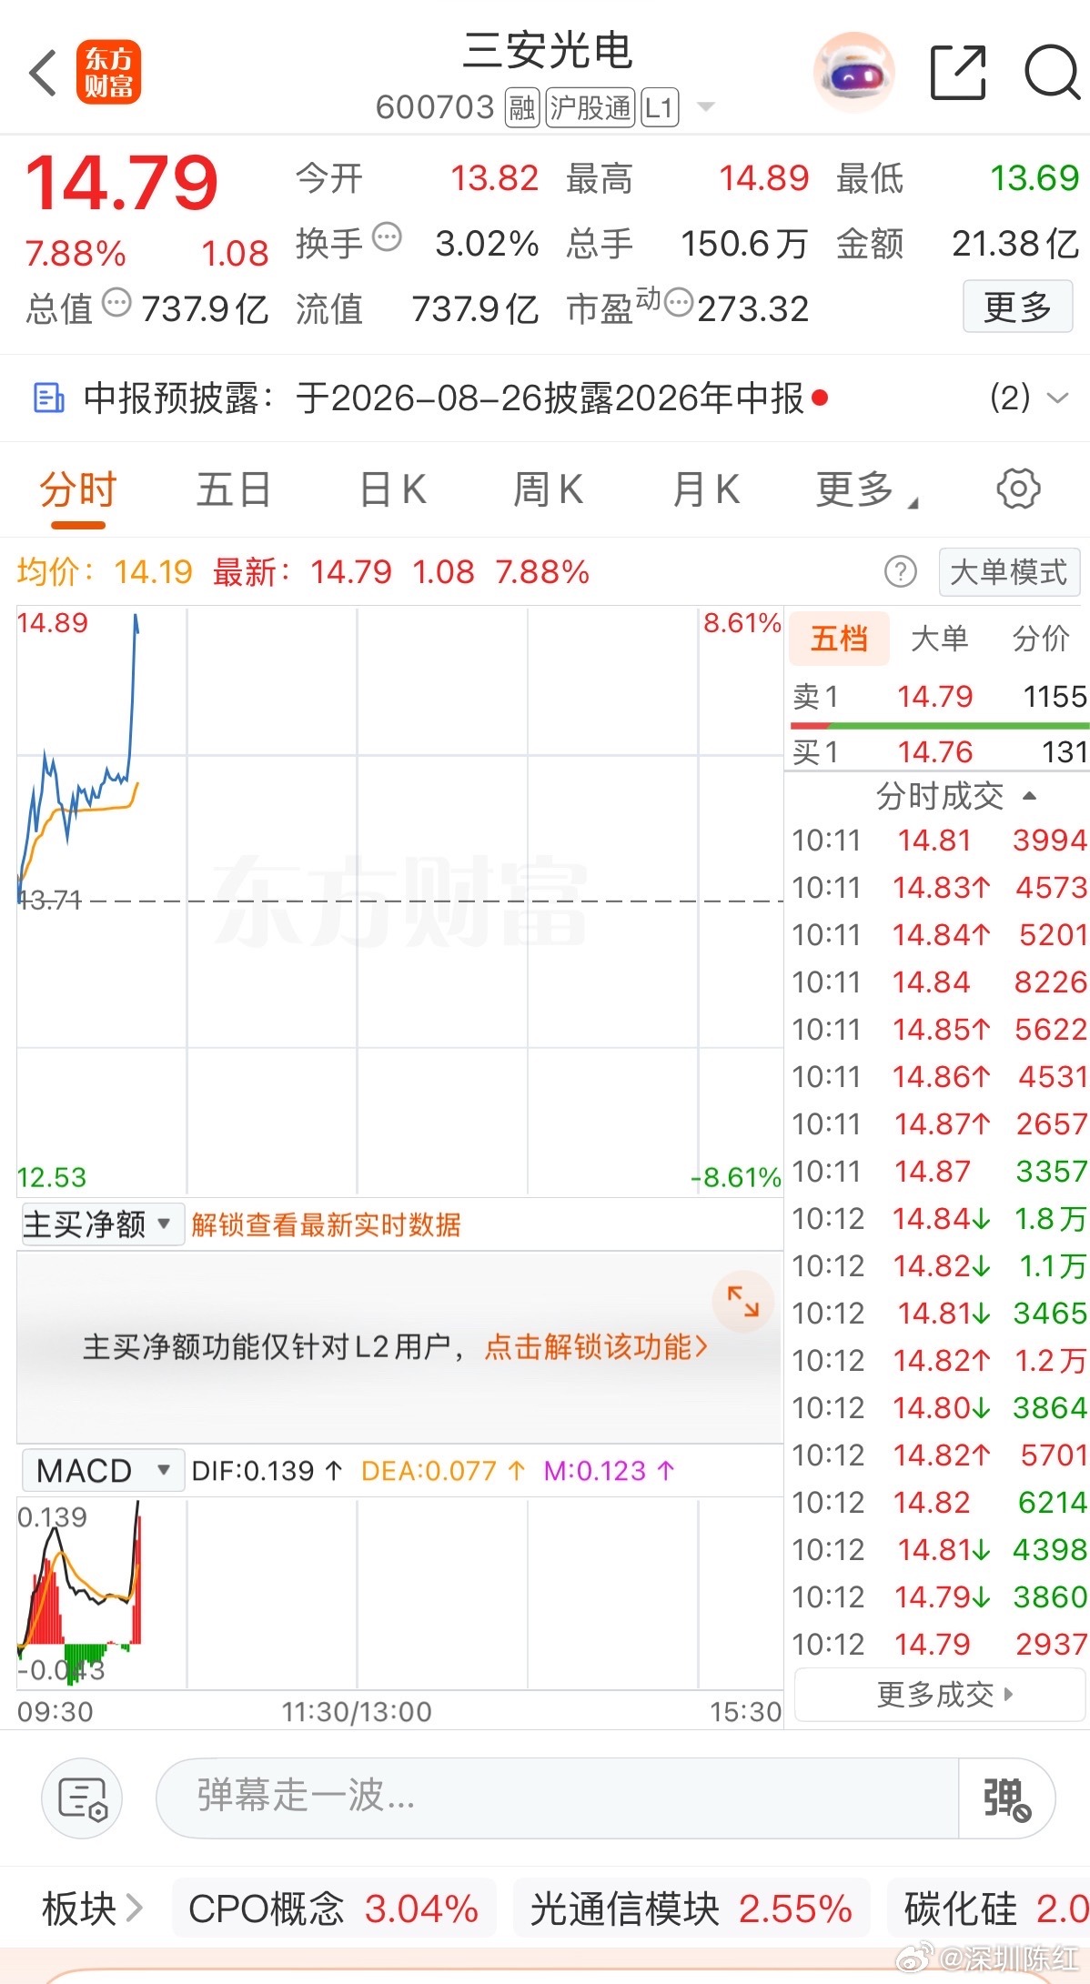Tap info icon next to 市盈动

679,303
